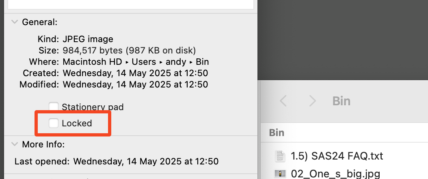The image size is (428, 179).
Task: Enable the Locked checkbox
Action: [54, 123]
